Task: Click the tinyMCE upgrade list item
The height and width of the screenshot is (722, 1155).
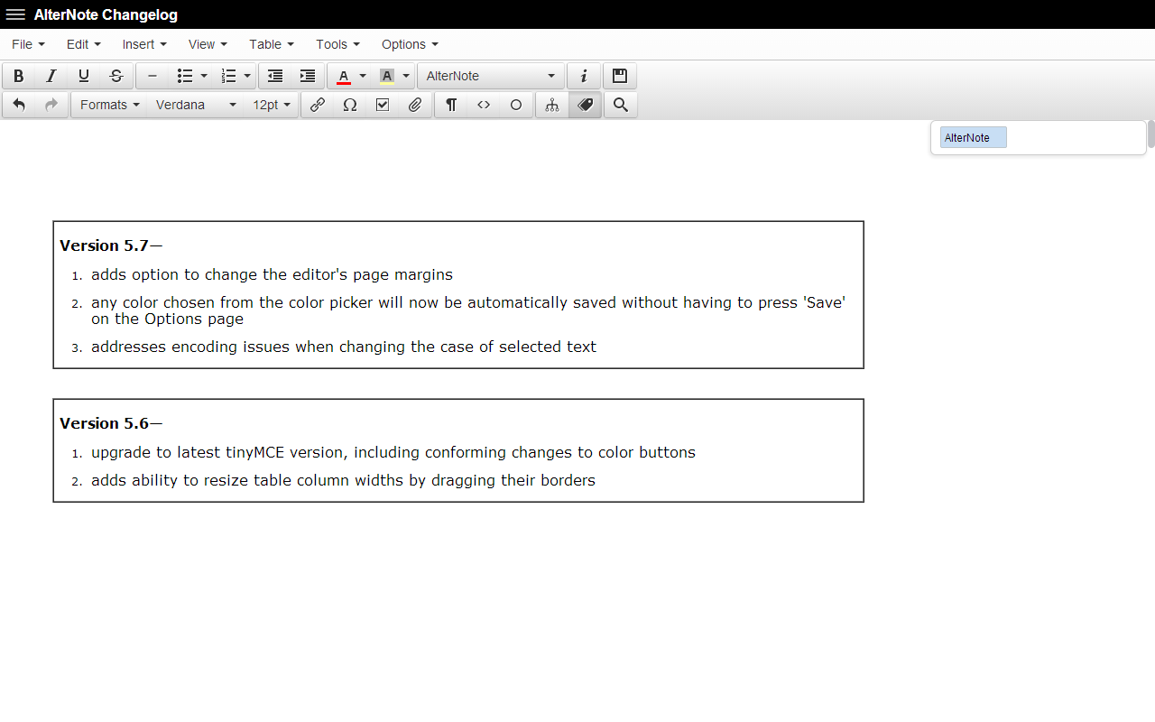Action: 393,452
